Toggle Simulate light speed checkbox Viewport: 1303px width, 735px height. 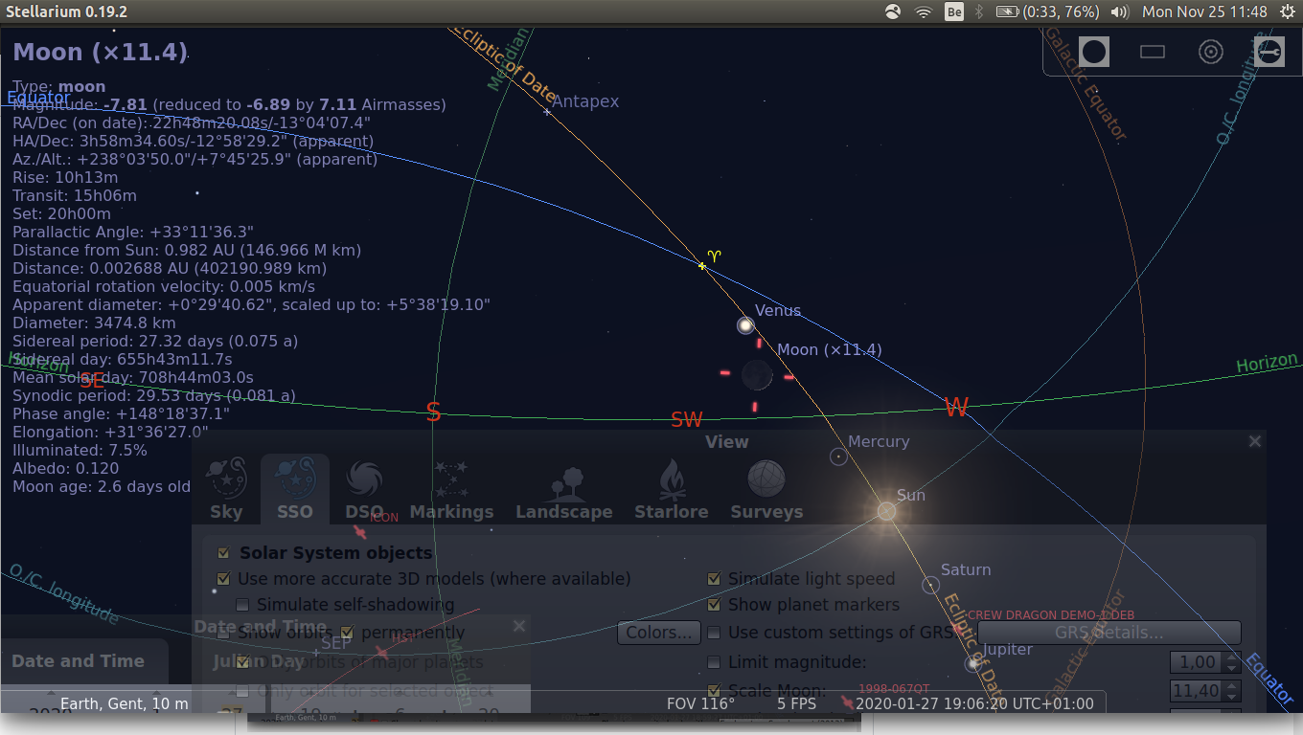pos(714,578)
